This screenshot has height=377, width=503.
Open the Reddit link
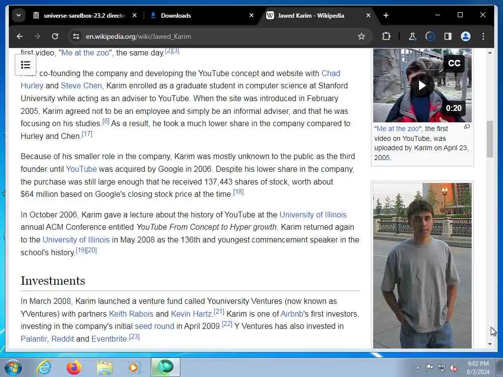62,339
